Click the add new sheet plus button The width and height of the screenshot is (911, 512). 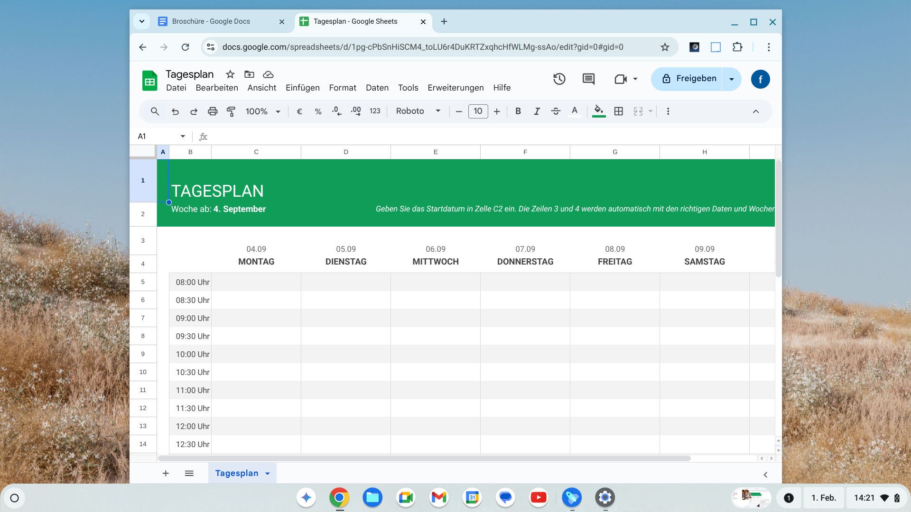(x=166, y=474)
